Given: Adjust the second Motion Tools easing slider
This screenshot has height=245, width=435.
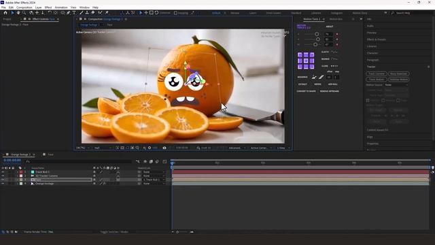Looking at the screenshot, I should click(x=318, y=39).
